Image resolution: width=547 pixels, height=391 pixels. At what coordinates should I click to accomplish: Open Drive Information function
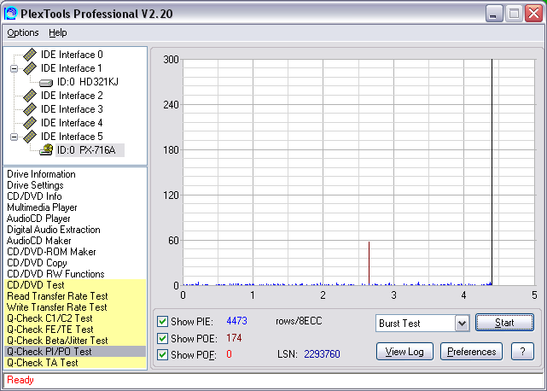tap(41, 174)
